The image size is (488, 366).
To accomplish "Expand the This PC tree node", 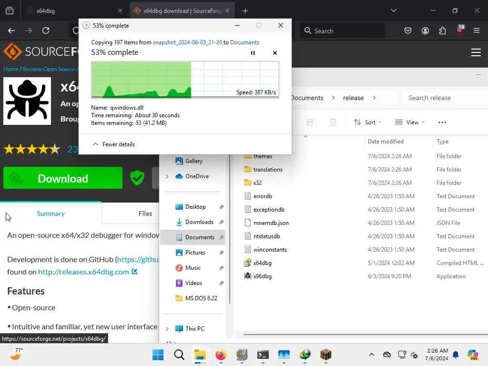I will click(x=167, y=329).
